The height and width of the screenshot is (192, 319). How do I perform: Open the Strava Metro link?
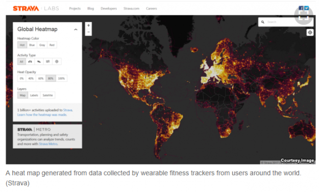(48, 144)
